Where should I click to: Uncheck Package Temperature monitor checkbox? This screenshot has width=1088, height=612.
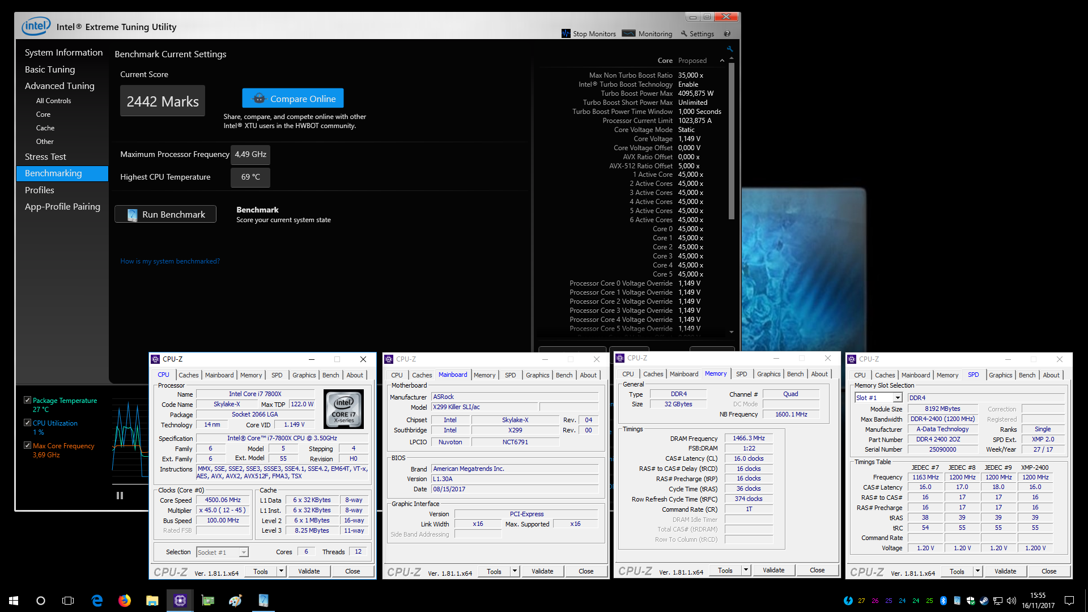coord(27,400)
